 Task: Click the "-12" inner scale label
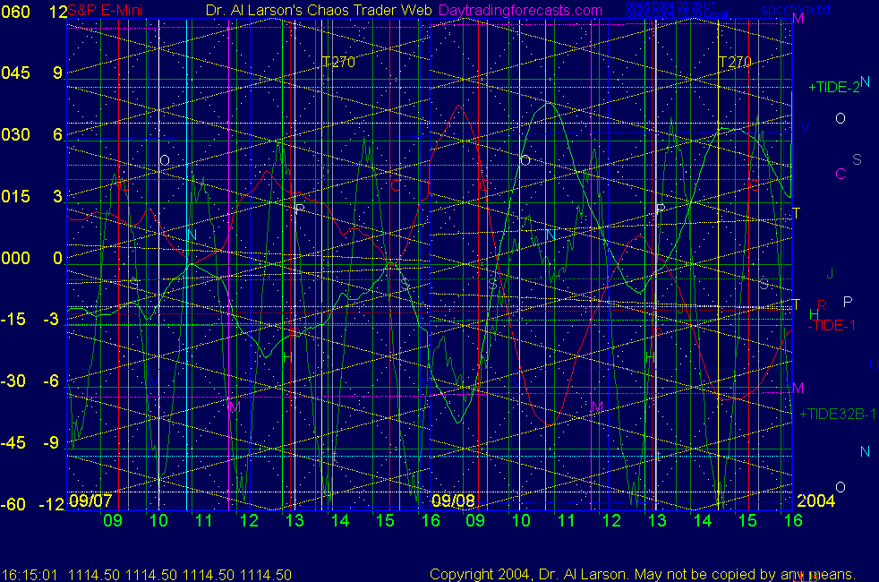click(52, 505)
